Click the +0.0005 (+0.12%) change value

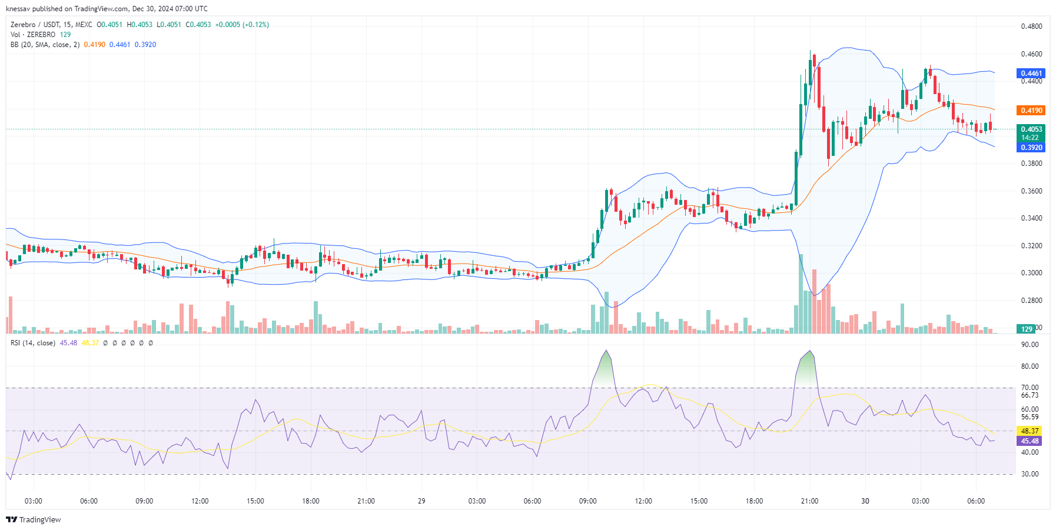tap(242, 25)
